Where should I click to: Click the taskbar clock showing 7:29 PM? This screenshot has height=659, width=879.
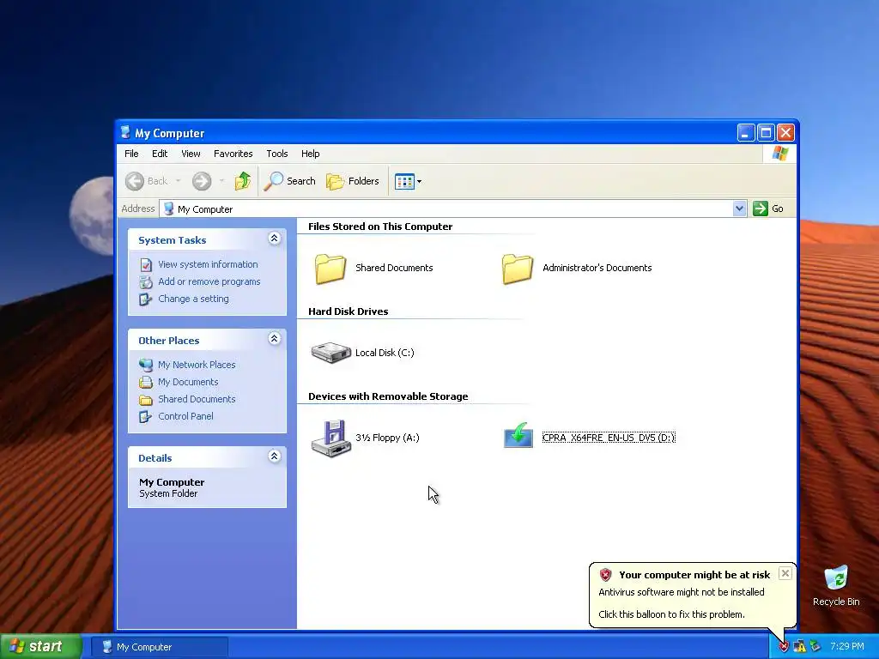pos(847,647)
